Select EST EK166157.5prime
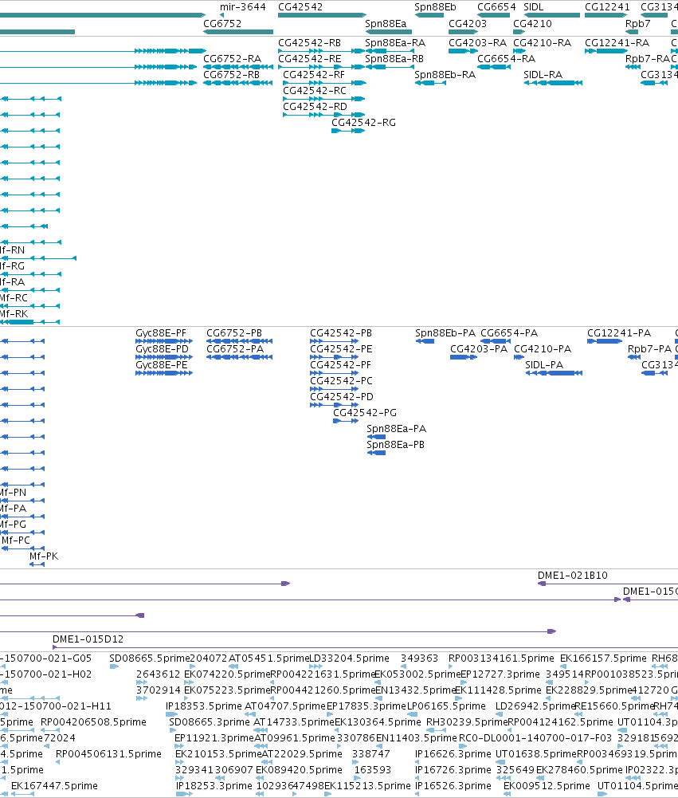678x798 pixels. pos(563,666)
